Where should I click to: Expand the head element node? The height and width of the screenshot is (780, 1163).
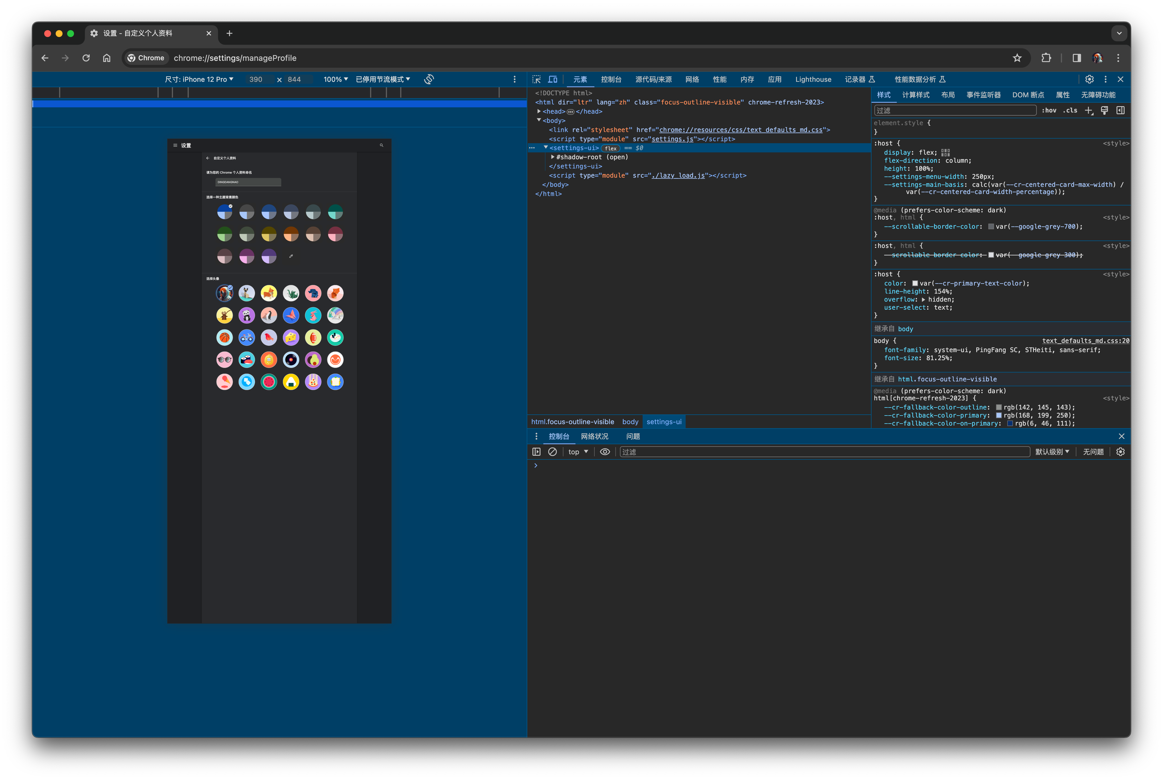[539, 111]
